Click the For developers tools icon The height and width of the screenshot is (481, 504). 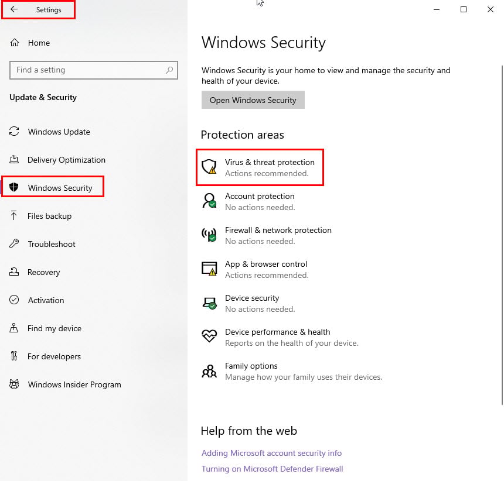[x=14, y=356]
